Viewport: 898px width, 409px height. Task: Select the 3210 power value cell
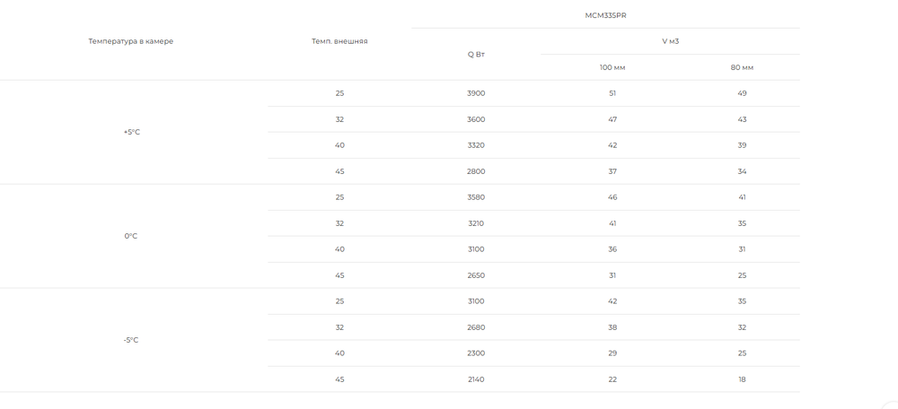[x=476, y=223]
